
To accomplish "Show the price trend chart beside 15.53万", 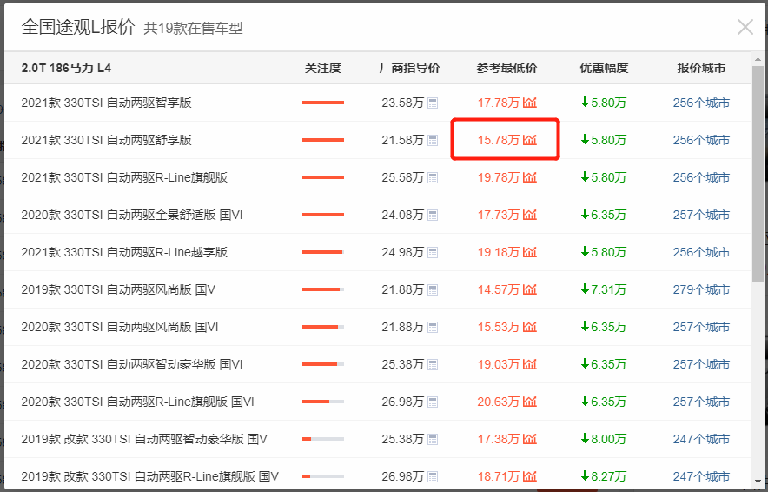I will click(x=529, y=327).
